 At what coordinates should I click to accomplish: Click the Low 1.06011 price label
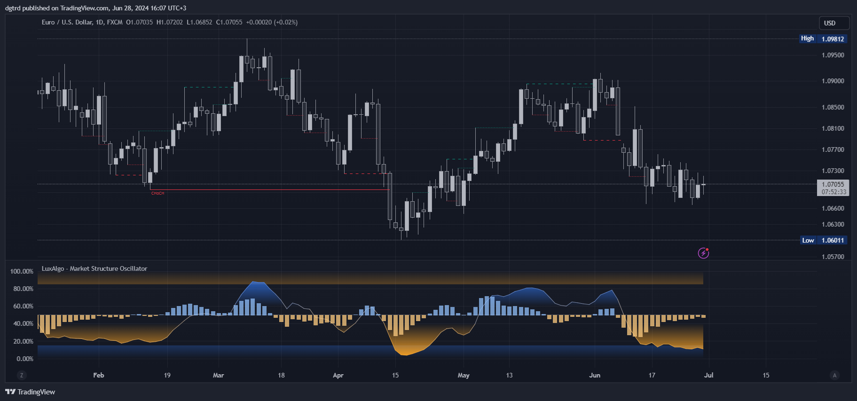(824, 240)
